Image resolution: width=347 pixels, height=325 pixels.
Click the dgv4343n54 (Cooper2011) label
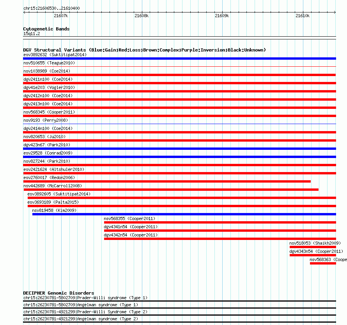(x=316, y=251)
